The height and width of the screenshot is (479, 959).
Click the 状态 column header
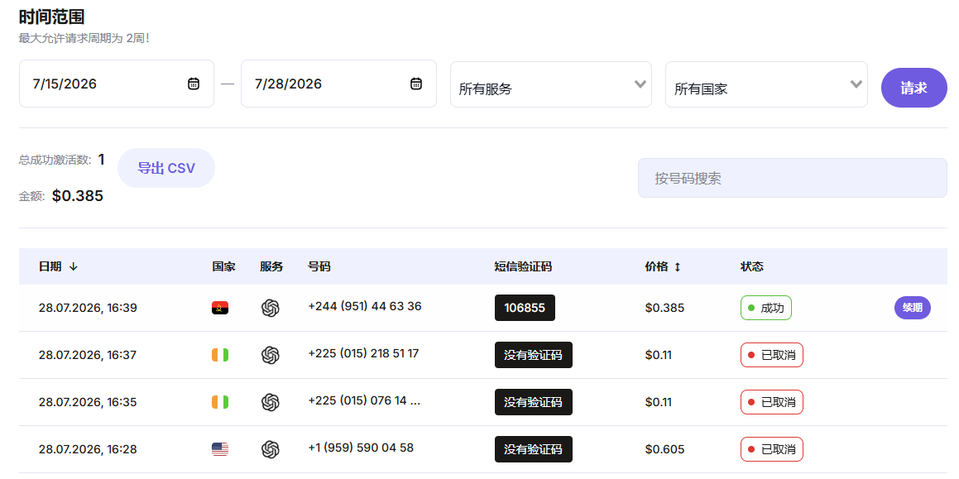point(751,266)
